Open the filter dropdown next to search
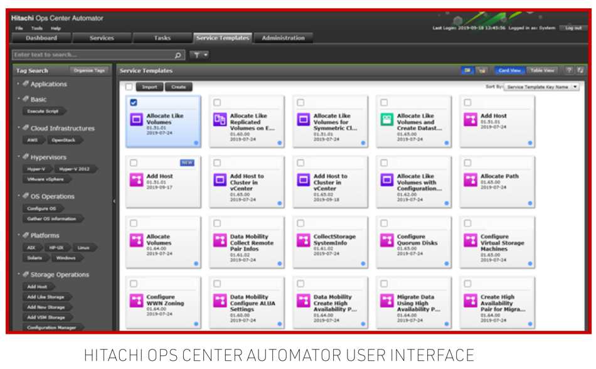Image resolution: width=596 pixels, height=369 pixels. 199,55
